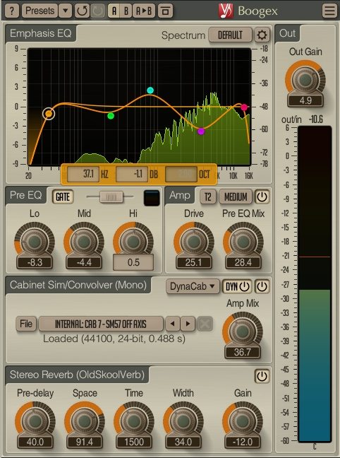
Task: Load next cabinet with right arrow
Action: pos(188,324)
